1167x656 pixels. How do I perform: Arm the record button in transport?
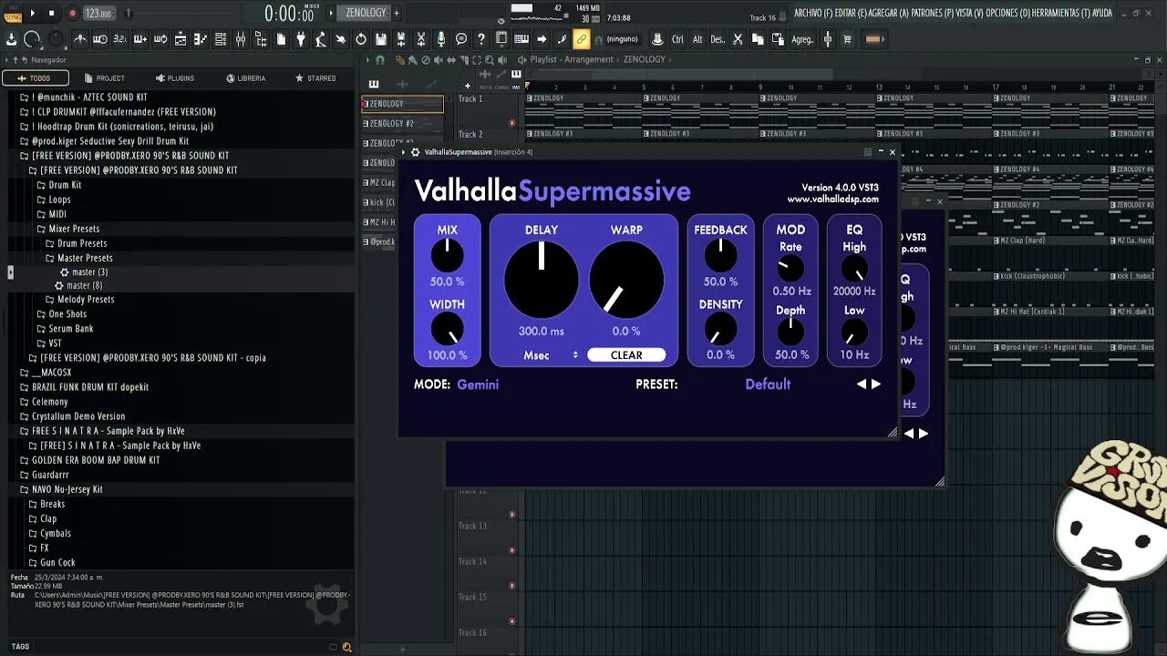tap(72, 13)
